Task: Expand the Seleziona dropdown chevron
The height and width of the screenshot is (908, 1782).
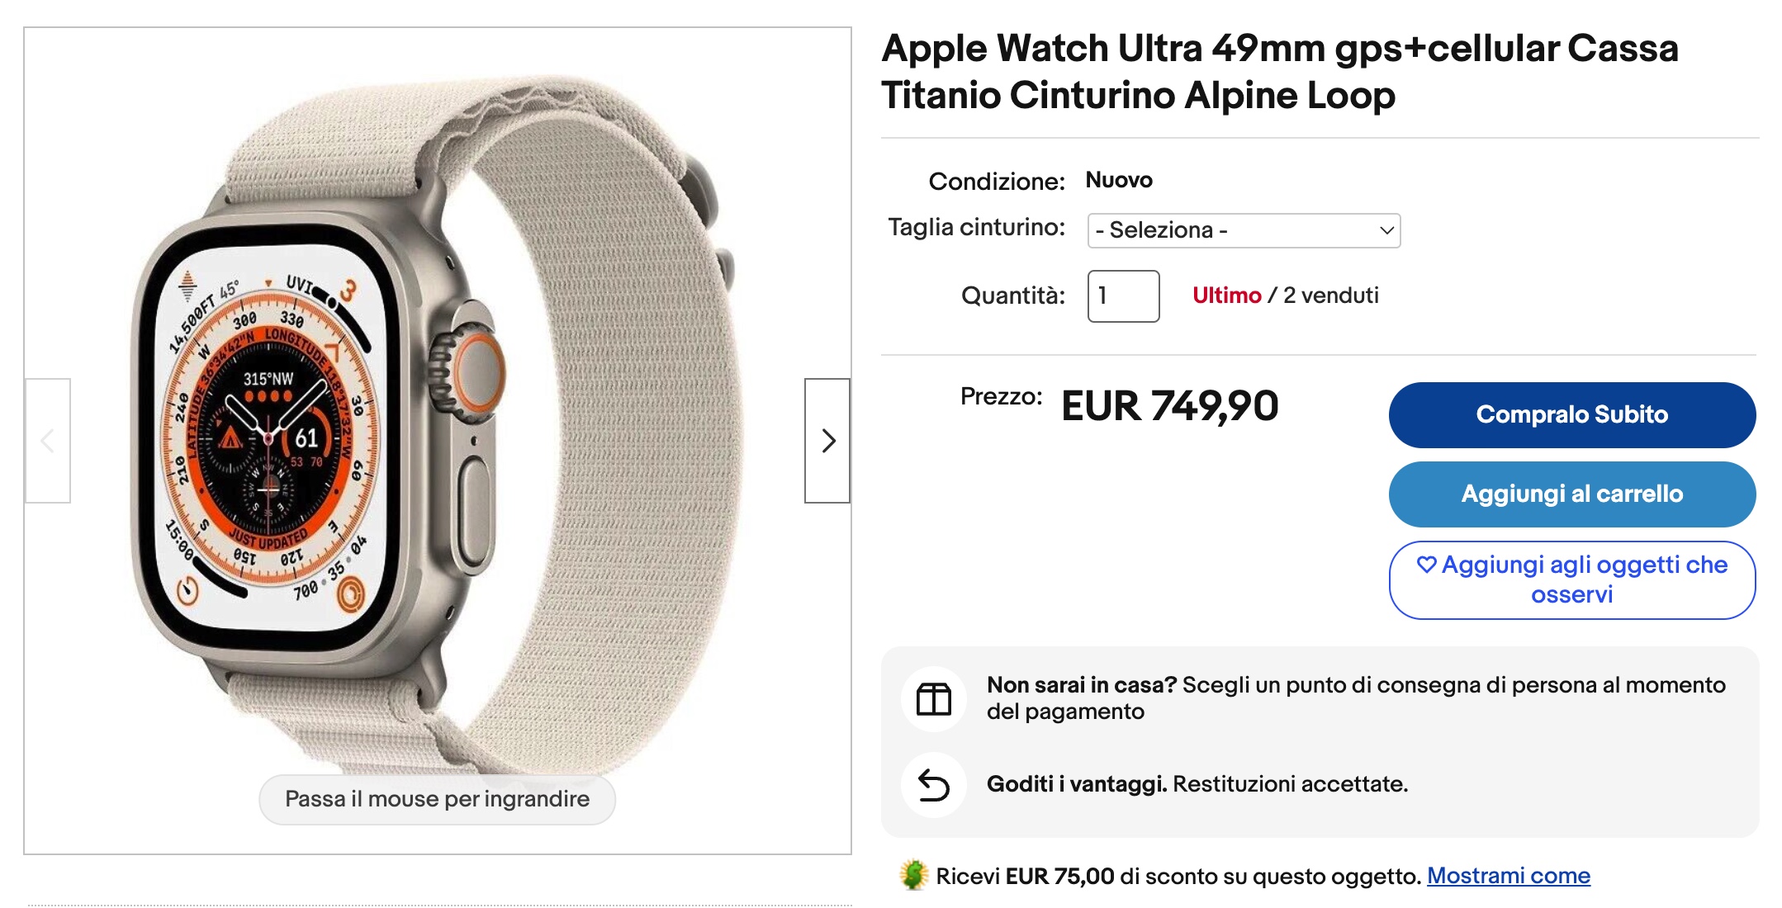Action: pos(1386,230)
